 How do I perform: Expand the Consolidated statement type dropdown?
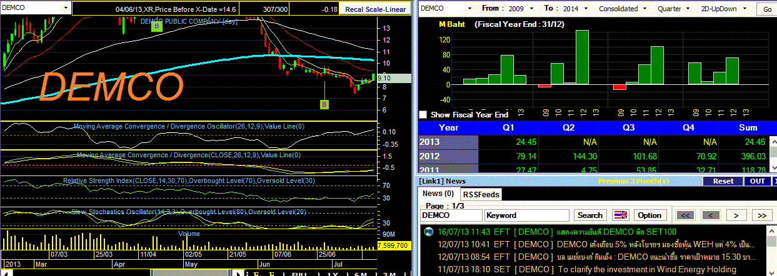645,9
